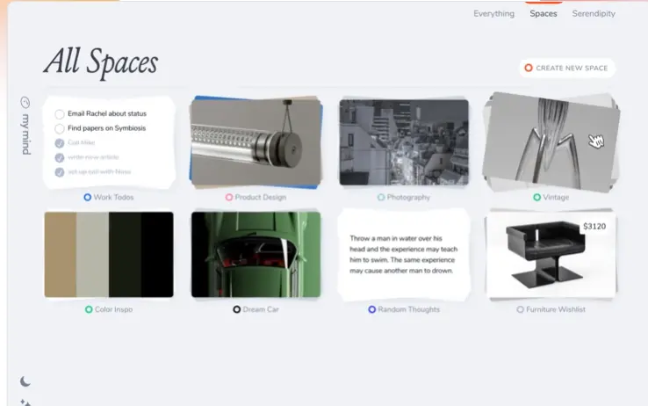Viewport: 648px width, 406px height.
Task: Uncheck the completed 'set up call' todo
Action: tap(60, 172)
